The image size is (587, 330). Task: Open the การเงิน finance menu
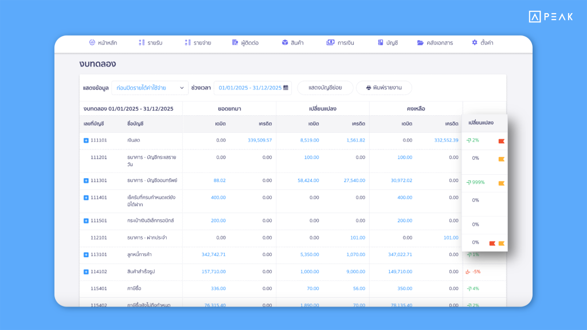point(340,42)
